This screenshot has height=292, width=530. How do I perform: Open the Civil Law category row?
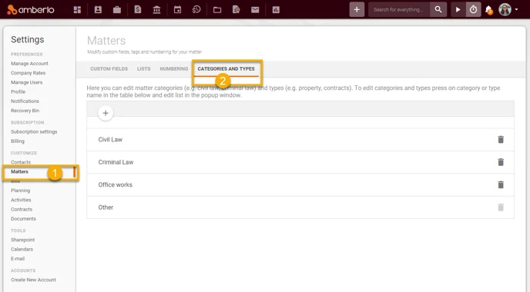coord(300,140)
